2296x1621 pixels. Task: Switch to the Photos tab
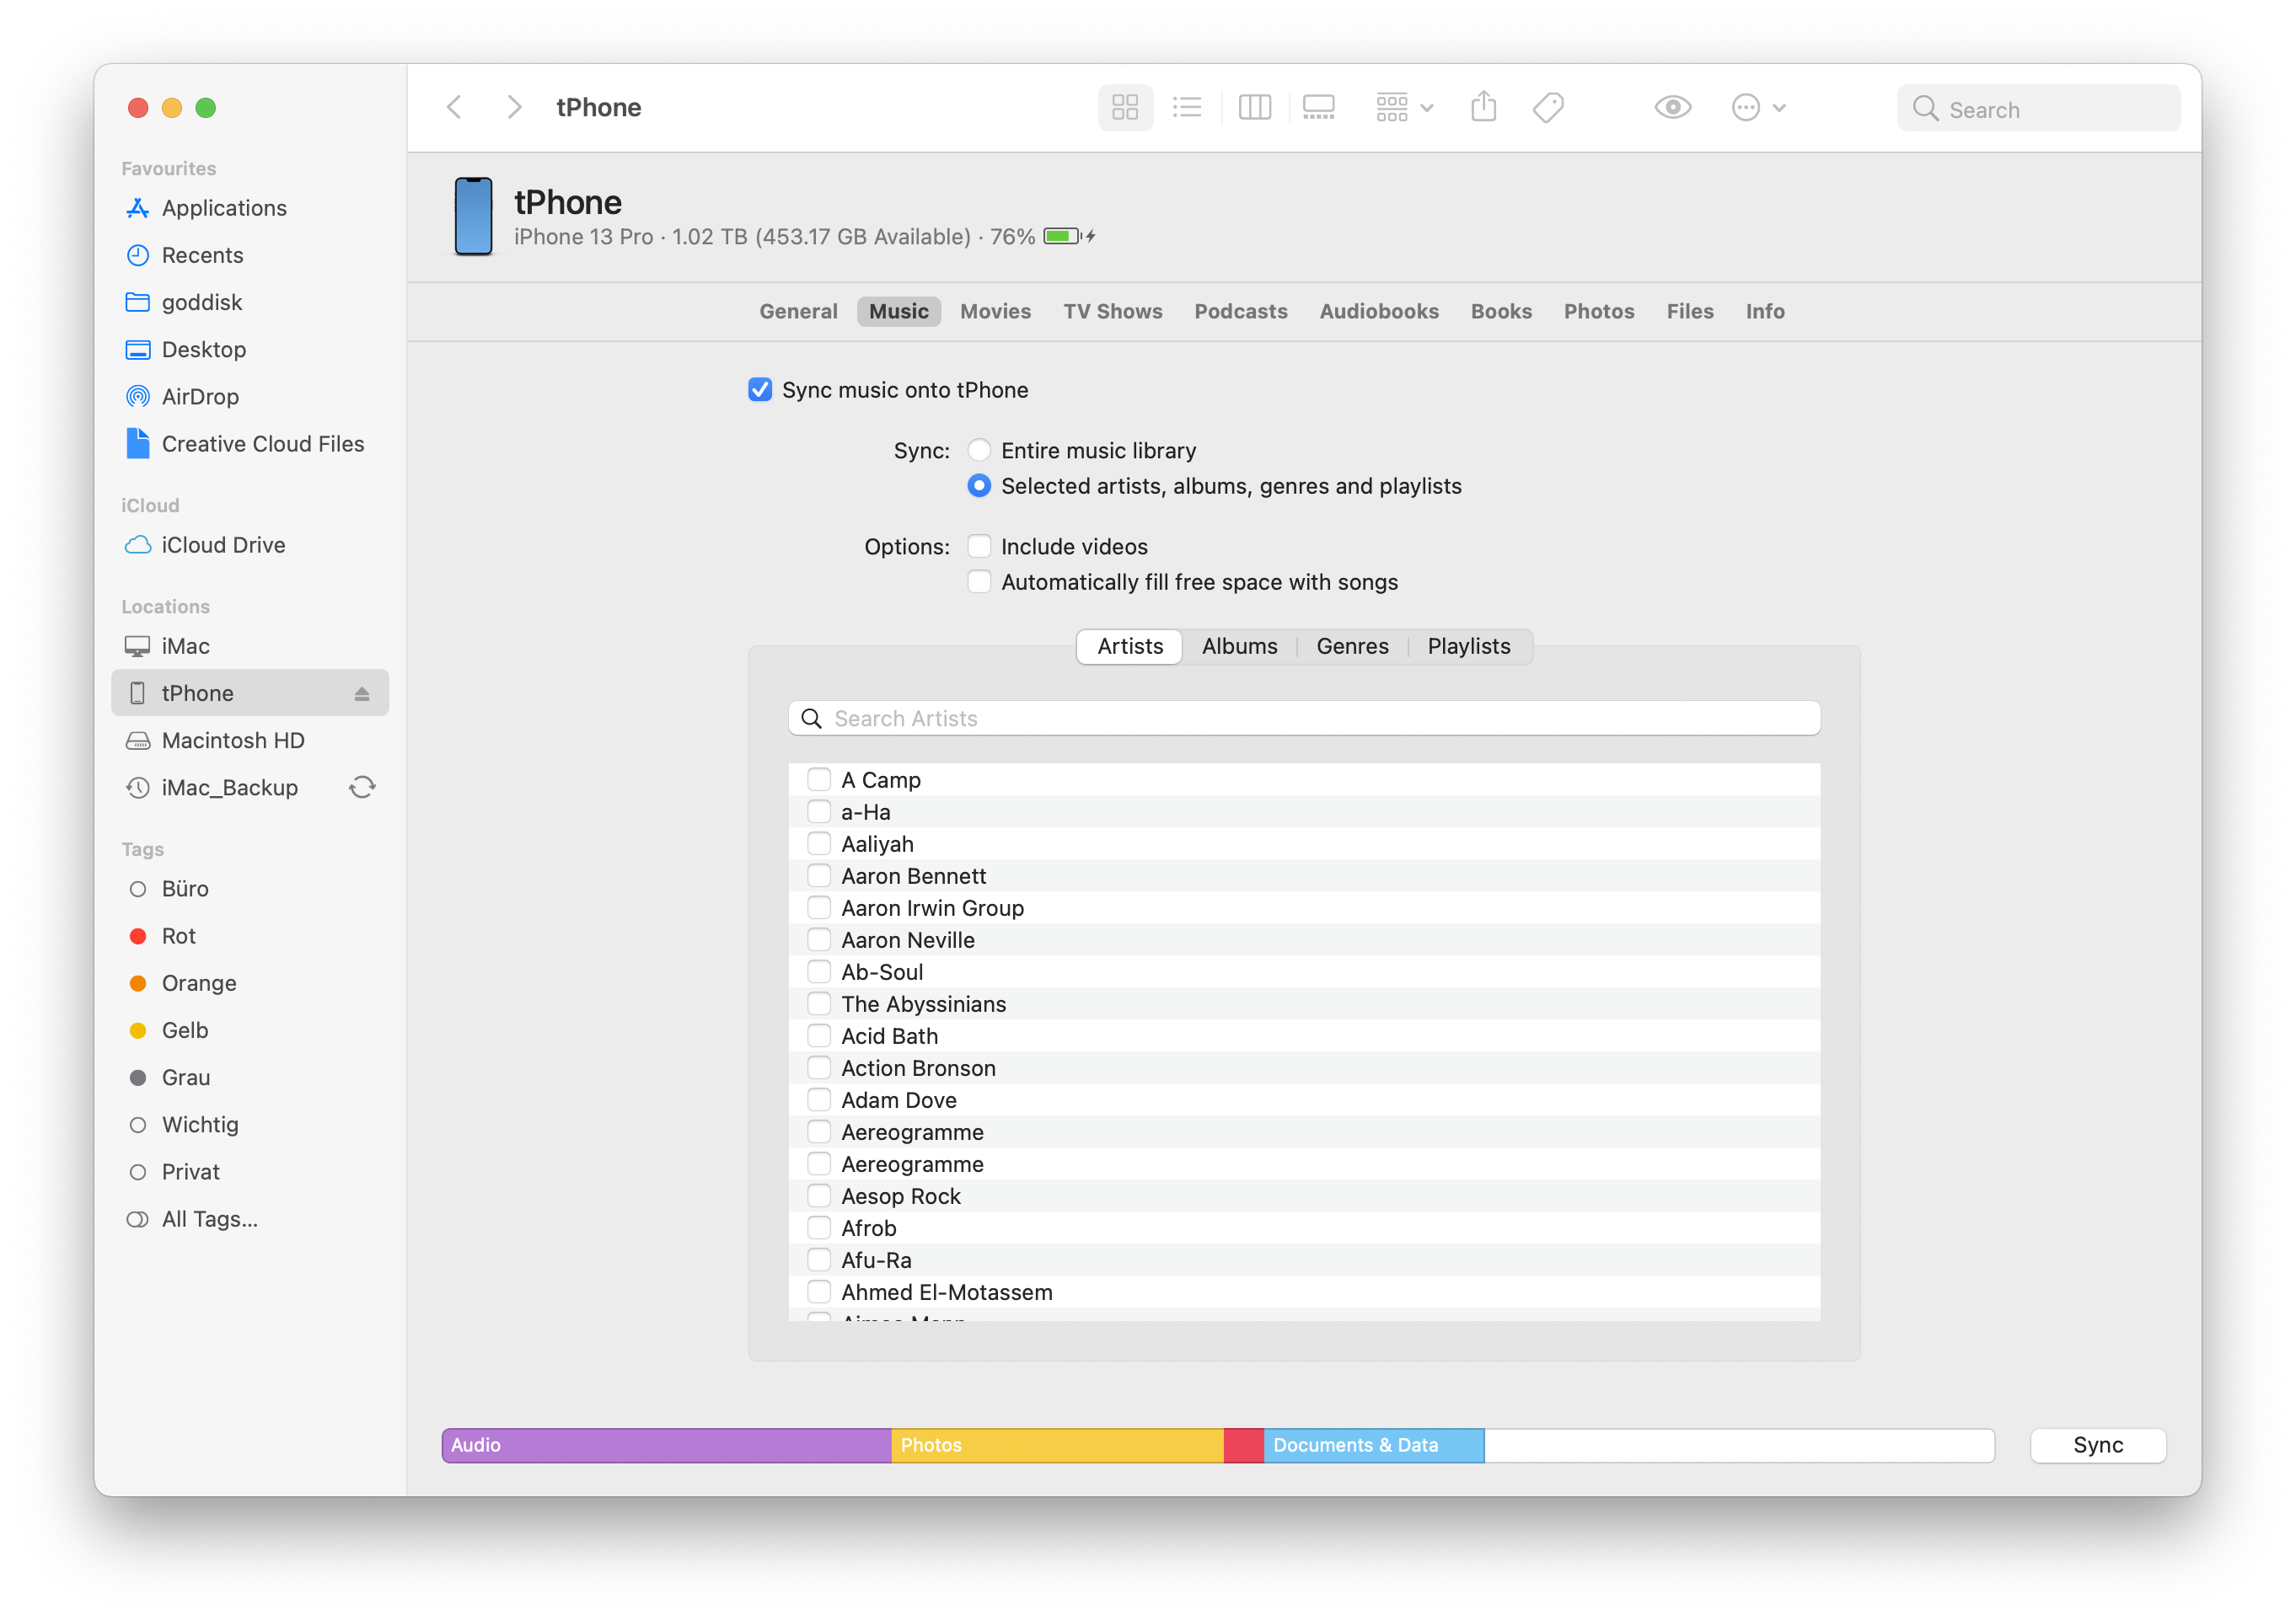click(1598, 312)
